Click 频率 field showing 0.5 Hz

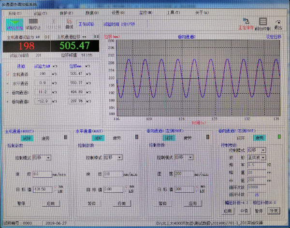click(x=257, y=165)
